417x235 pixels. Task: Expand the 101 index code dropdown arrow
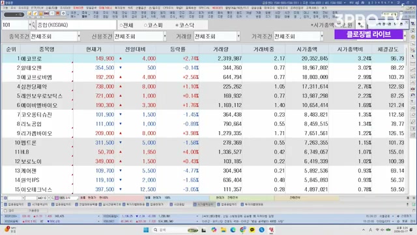point(30,25)
